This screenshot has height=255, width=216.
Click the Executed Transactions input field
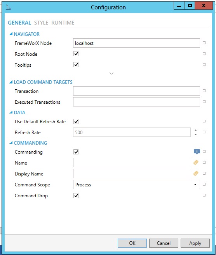(136, 102)
